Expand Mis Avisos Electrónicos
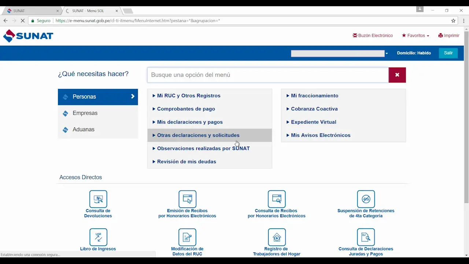This screenshot has width=469, height=264. [343, 135]
